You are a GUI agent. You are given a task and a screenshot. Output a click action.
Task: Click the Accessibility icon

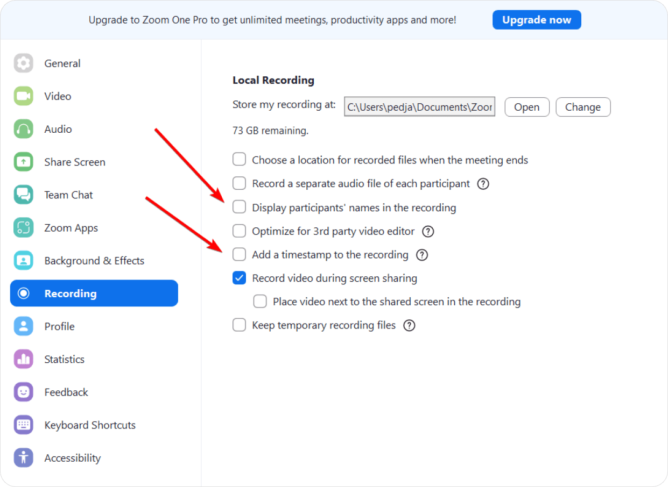point(24,458)
